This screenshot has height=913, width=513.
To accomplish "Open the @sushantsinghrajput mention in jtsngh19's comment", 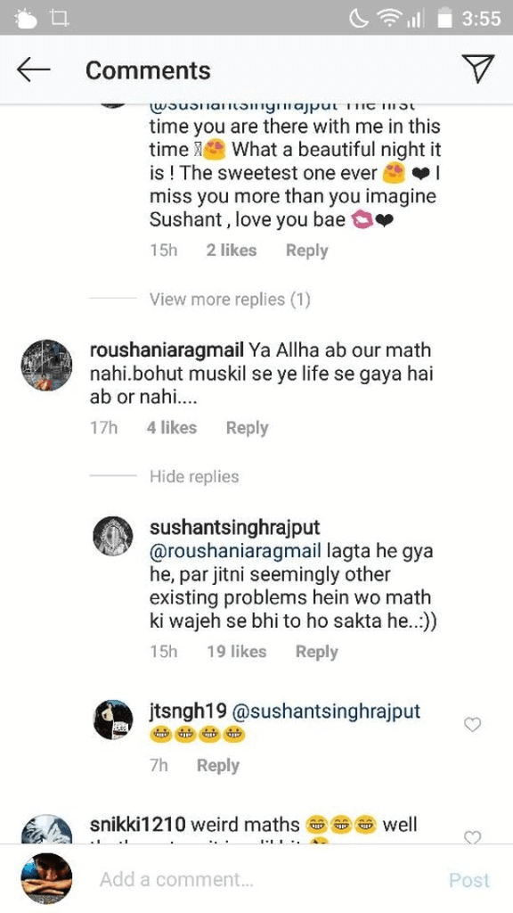I will click(x=326, y=711).
